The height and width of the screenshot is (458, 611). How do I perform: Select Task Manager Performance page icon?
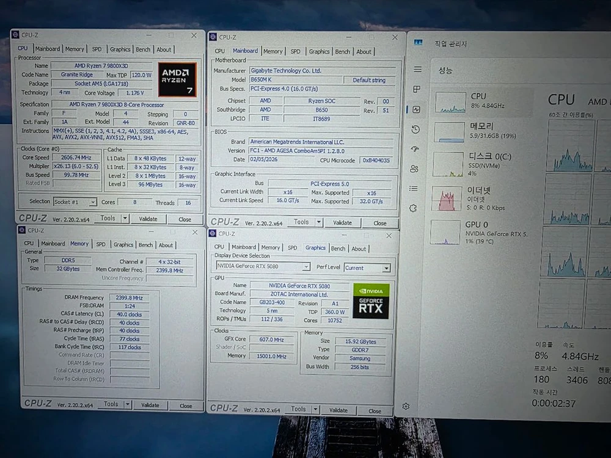[416, 109]
